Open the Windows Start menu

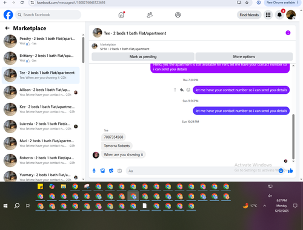click(x=5, y=206)
